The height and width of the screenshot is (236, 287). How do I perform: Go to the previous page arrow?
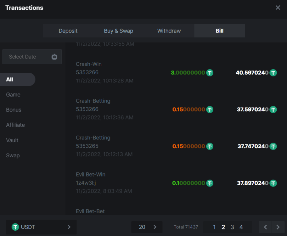tap(265, 227)
